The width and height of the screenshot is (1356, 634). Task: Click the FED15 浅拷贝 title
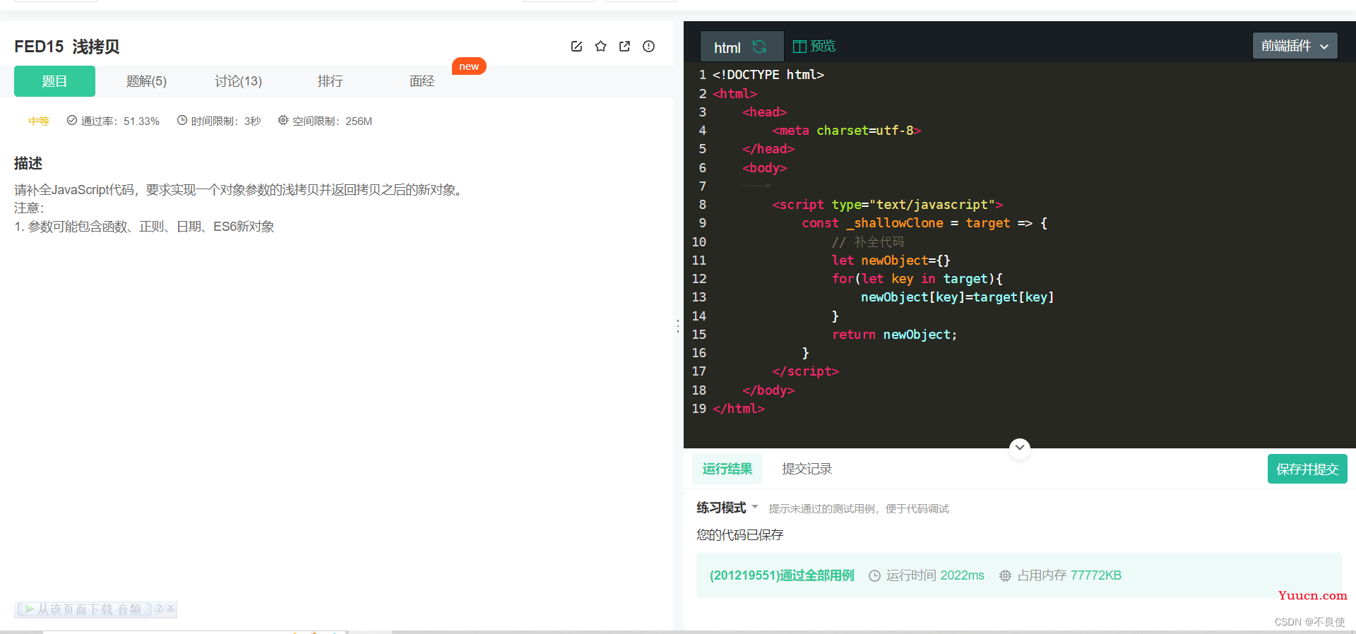point(67,47)
